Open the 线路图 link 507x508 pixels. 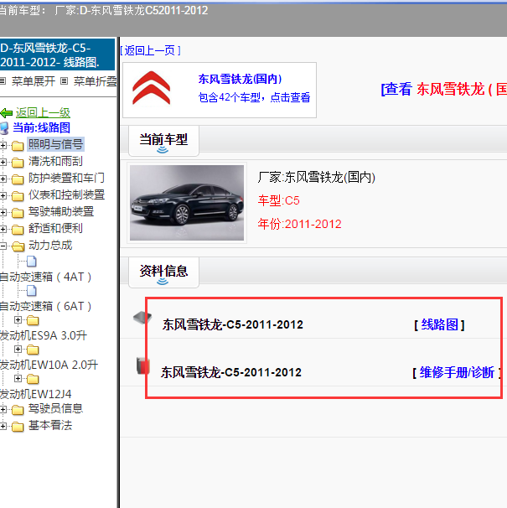click(x=440, y=324)
